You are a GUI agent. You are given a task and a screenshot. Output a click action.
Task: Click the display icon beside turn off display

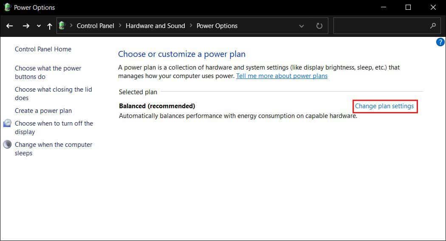[x=7, y=123]
